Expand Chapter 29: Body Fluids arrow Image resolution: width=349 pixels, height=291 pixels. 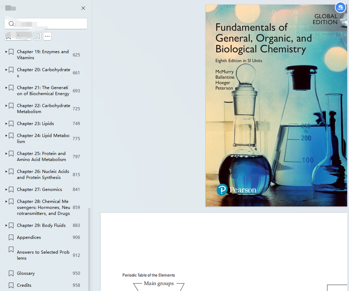6,226
